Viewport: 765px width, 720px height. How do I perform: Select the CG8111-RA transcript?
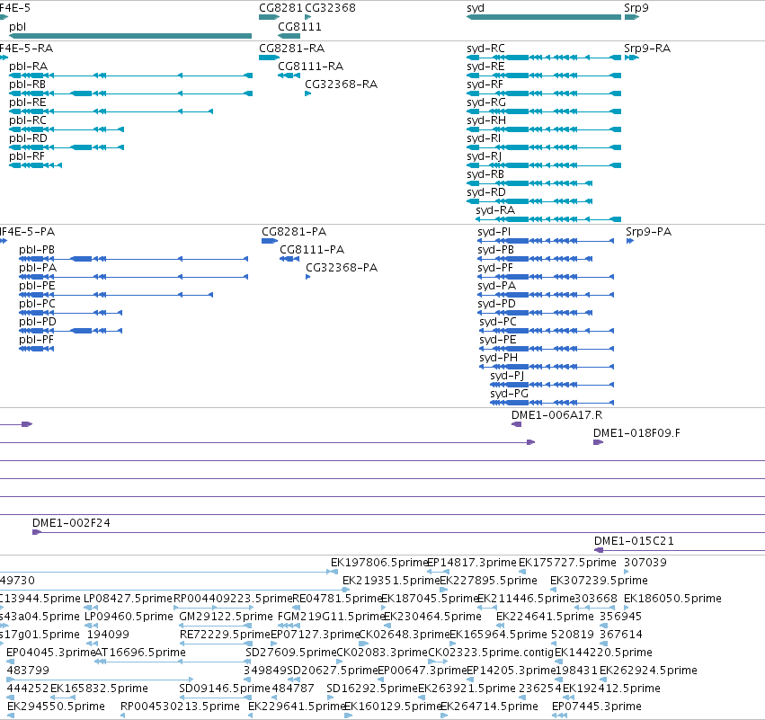pyautogui.click(x=289, y=76)
